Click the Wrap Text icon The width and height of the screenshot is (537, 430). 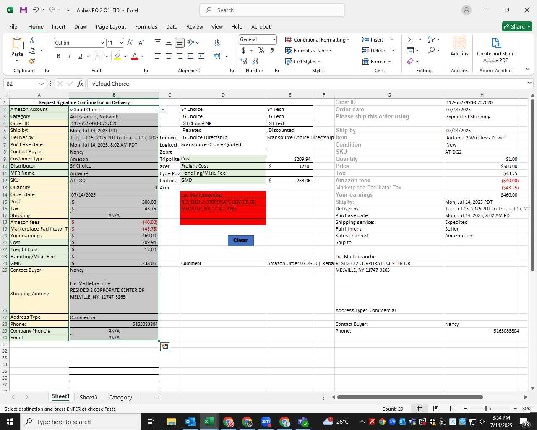(x=217, y=42)
